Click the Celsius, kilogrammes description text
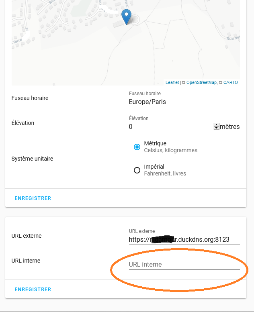The height and width of the screenshot is (312, 254). point(171,150)
